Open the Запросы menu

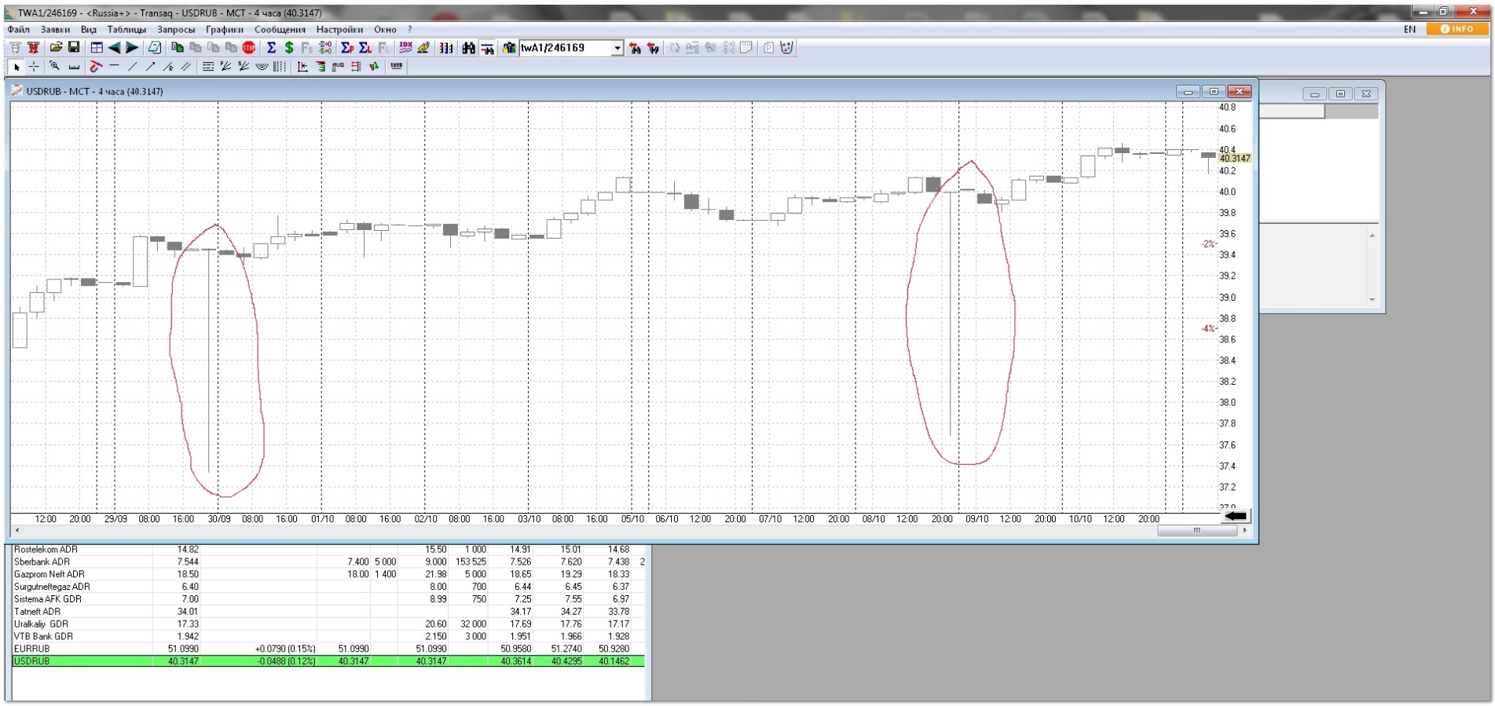pyautogui.click(x=176, y=29)
